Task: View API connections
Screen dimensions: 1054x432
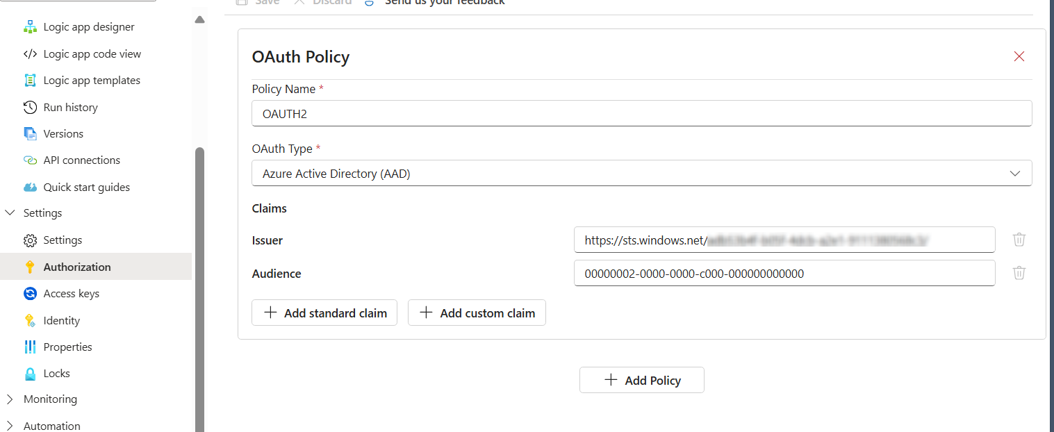Action: point(81,160)
